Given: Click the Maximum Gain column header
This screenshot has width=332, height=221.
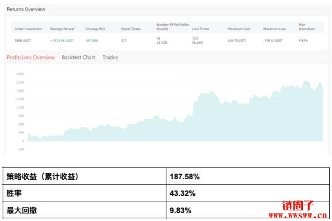Looking at the screenshot, I should [x=239, y=29].
